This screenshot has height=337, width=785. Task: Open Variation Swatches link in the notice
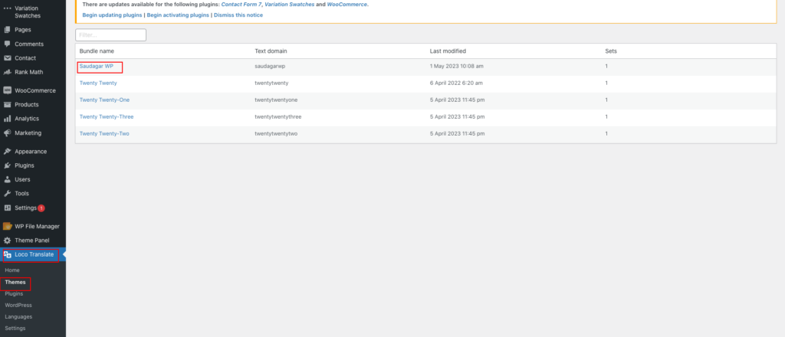(x=289, y=4)
